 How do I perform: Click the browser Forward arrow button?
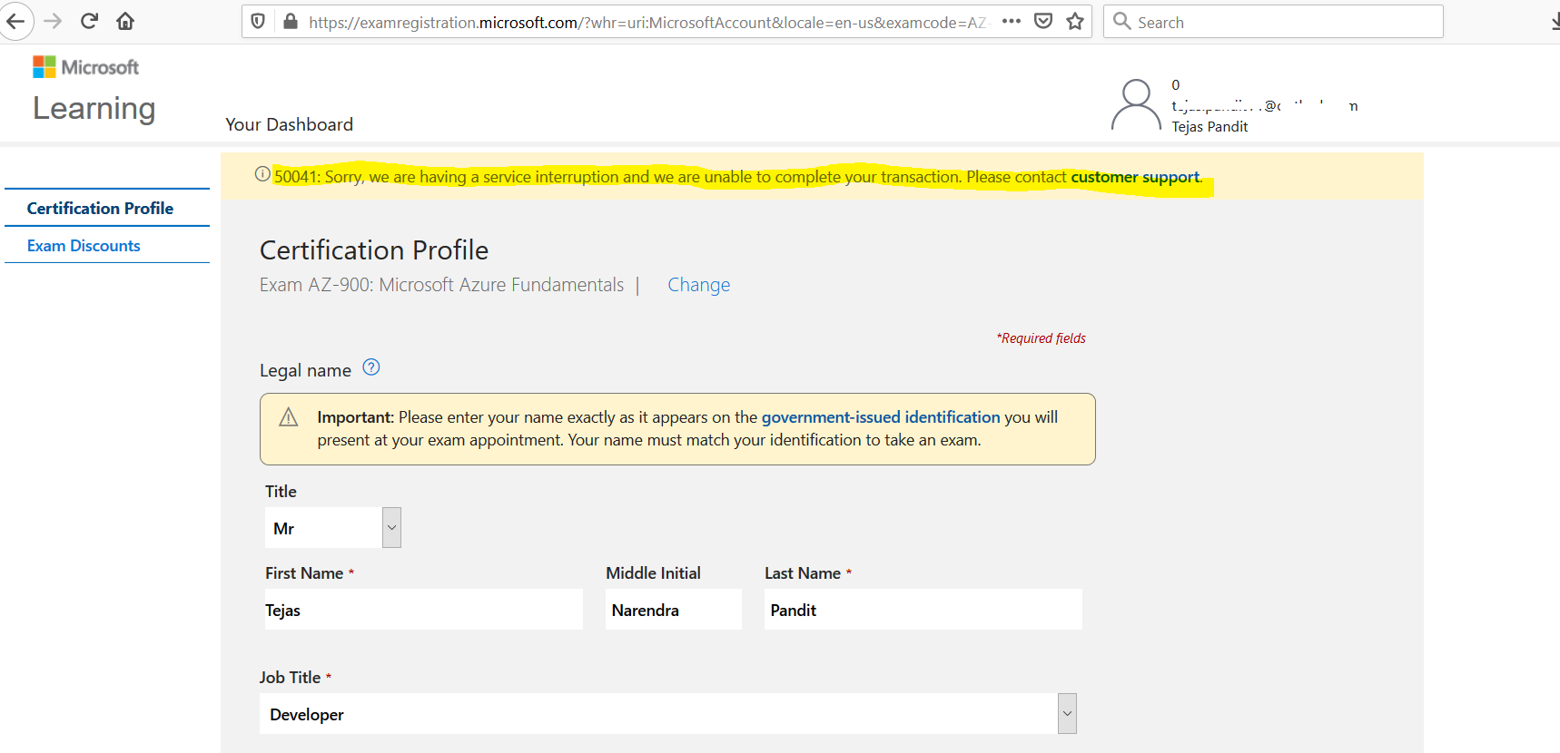coord(53,22)
